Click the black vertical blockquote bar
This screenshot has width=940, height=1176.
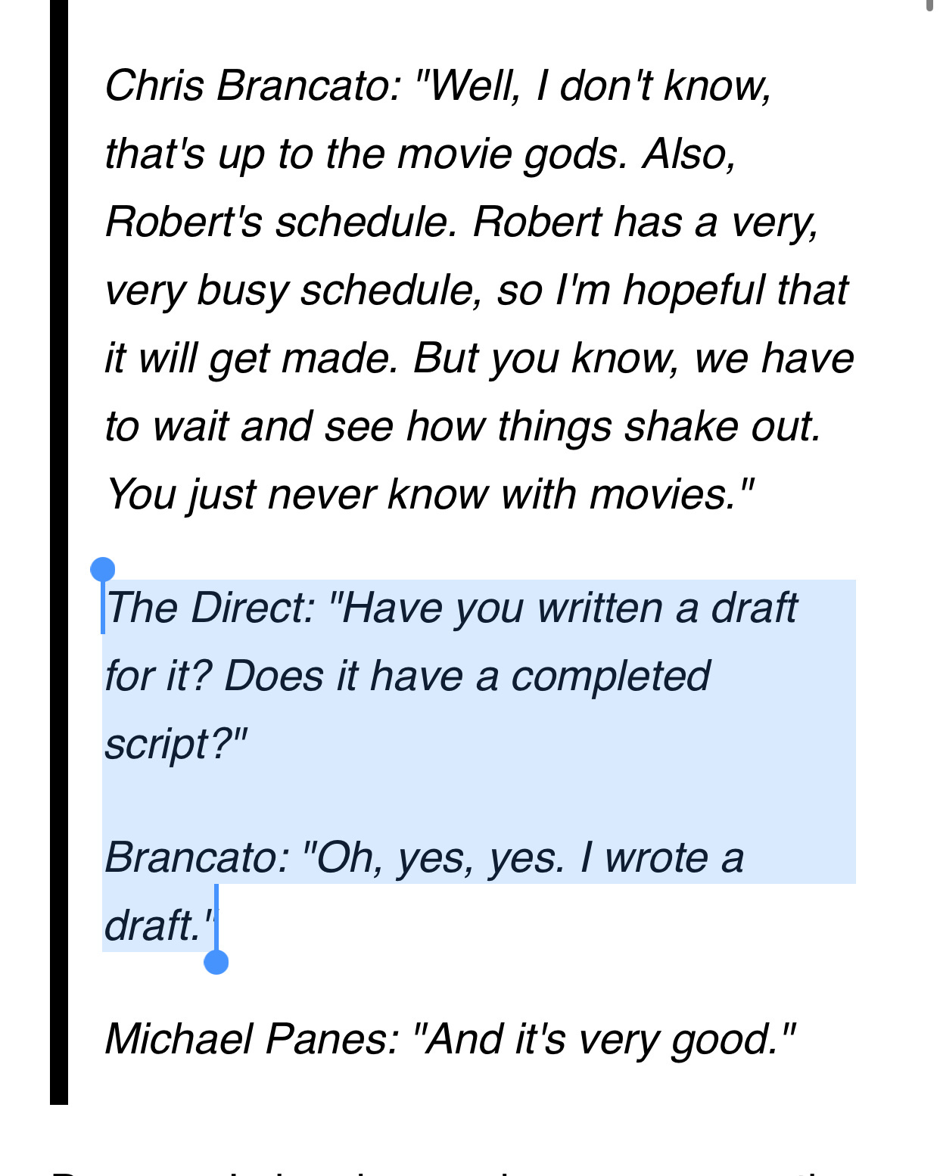click(59, 552)
